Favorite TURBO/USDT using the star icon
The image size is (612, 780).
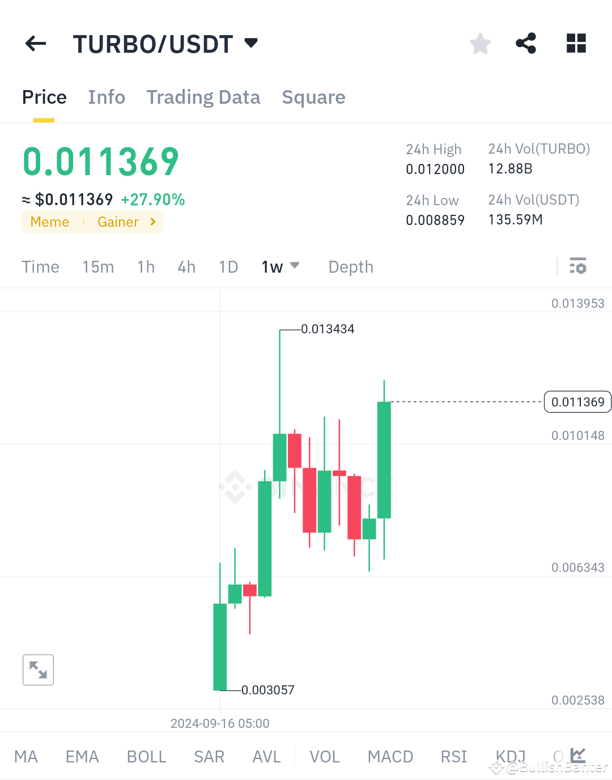(480, 43)
